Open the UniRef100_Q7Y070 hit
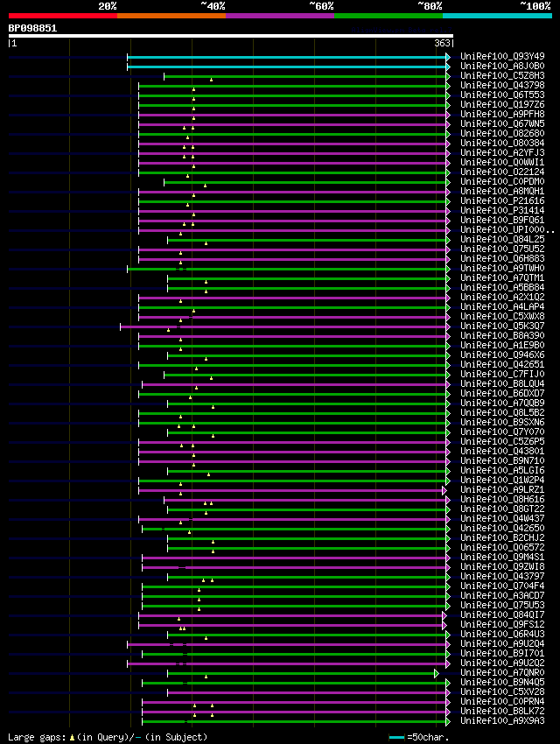This screenshot has width=560, height=744. tap(502, 432)
